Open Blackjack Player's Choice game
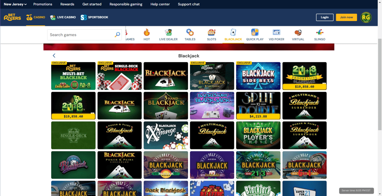The height and width of the screenshot is (196, 382). tap(258, 135)
